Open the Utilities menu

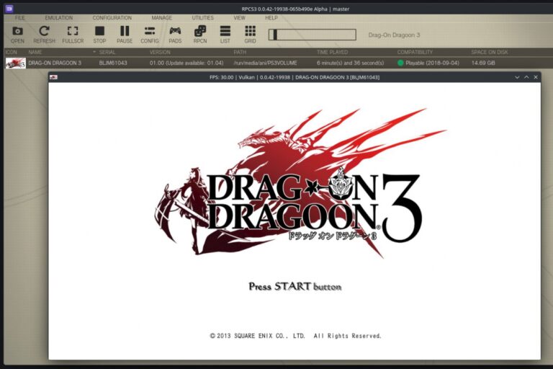[x=202, y=17]
